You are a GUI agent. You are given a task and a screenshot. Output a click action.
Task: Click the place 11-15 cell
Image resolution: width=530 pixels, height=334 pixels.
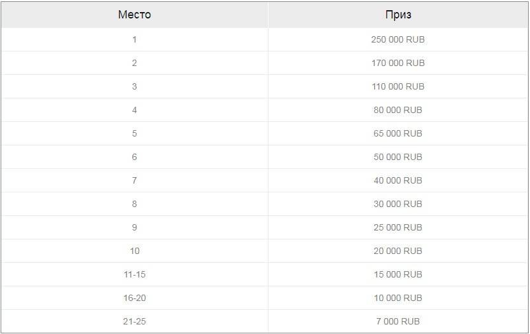[x=134, y=274]
